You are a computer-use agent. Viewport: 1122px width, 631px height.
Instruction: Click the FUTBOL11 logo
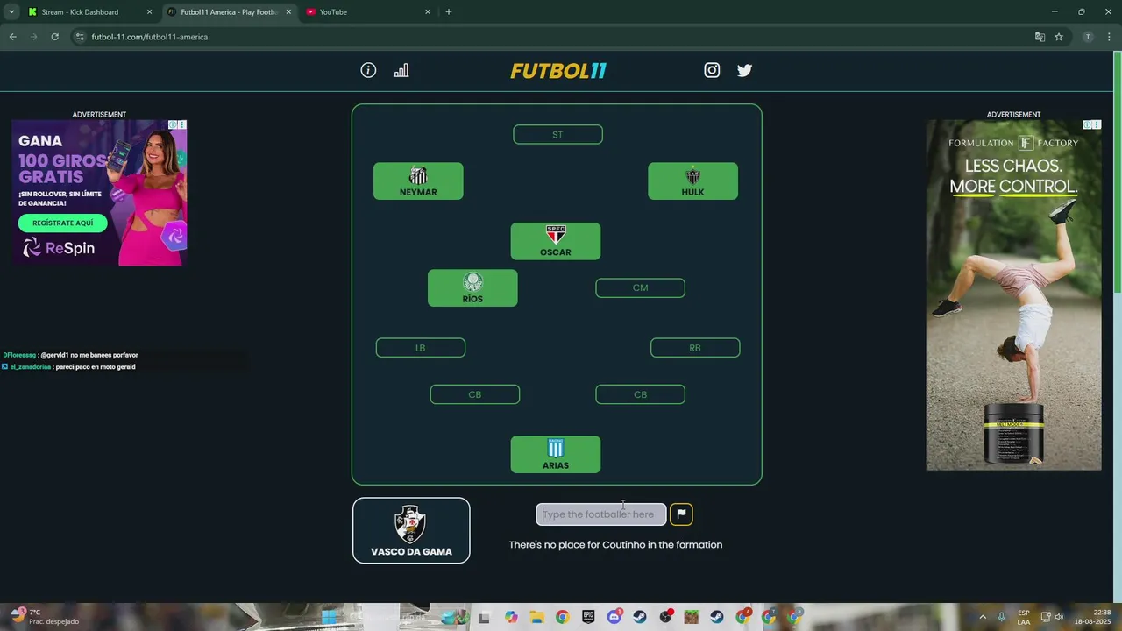coord(558,71)
